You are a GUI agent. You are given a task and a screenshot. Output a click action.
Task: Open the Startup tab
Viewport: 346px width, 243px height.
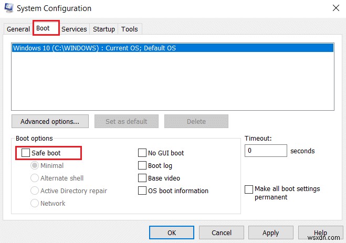[104, 29]
